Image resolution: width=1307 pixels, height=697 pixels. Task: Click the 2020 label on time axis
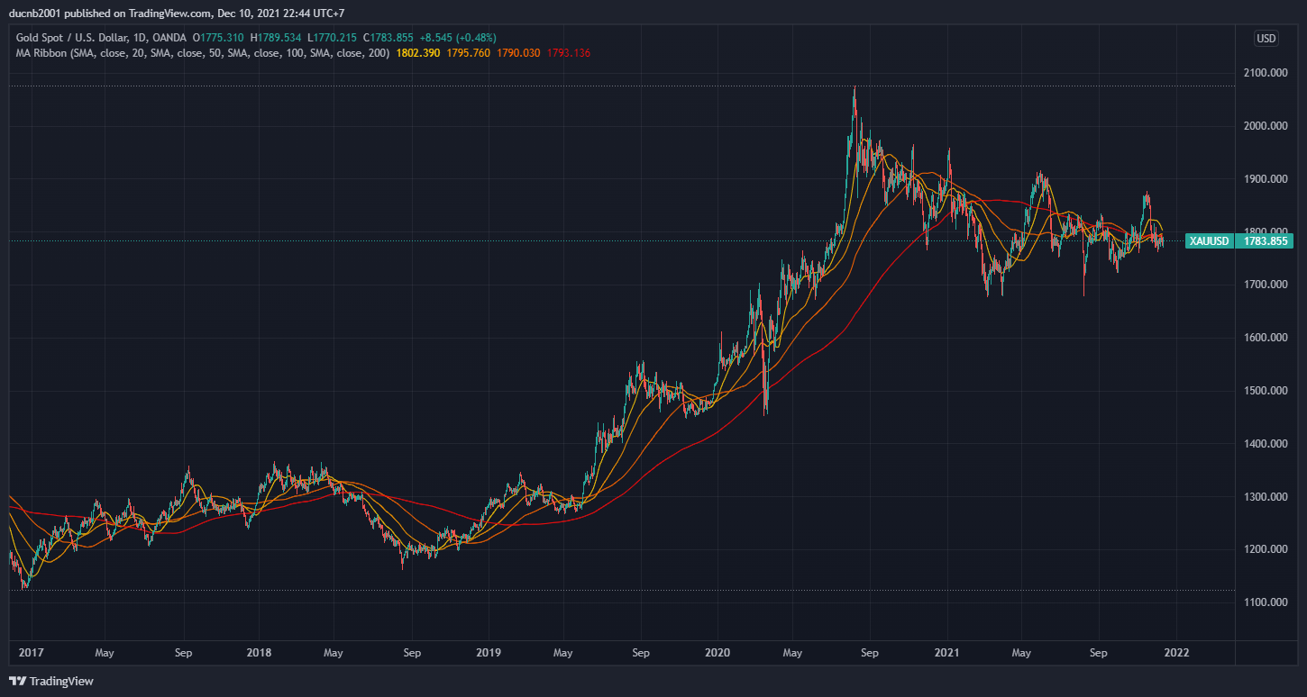pyautogui.click(x=717, y=651)
